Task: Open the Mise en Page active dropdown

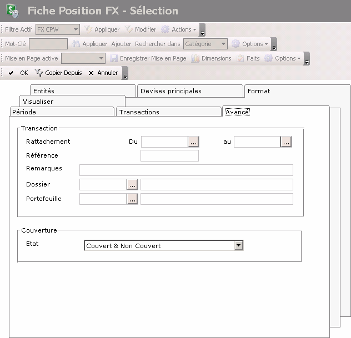Action: [x=101, y=58]
